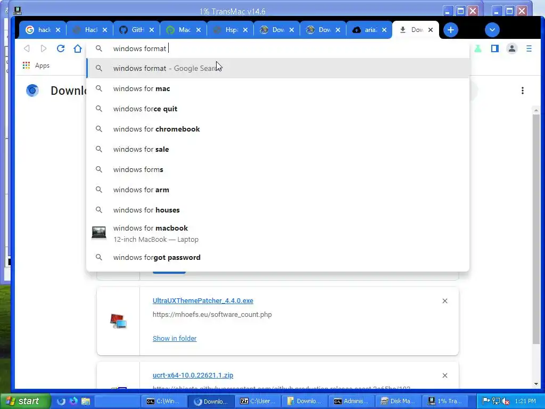Toggle the side panel icon

tap(495, 48)
